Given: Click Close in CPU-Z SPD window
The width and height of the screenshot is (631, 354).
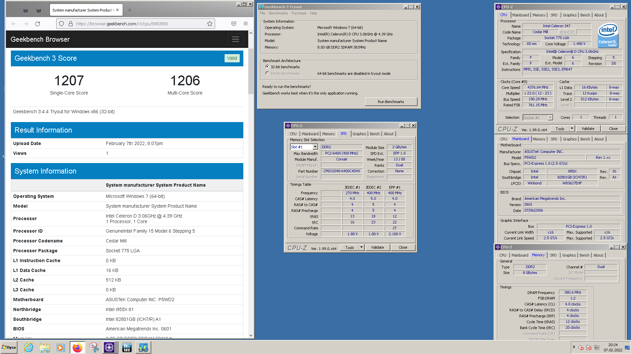Looking at the screenshot, I should 402,247.
